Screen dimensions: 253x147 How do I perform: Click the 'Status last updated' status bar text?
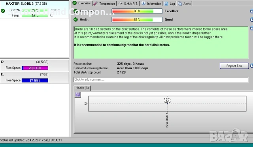tap(31, 140)
